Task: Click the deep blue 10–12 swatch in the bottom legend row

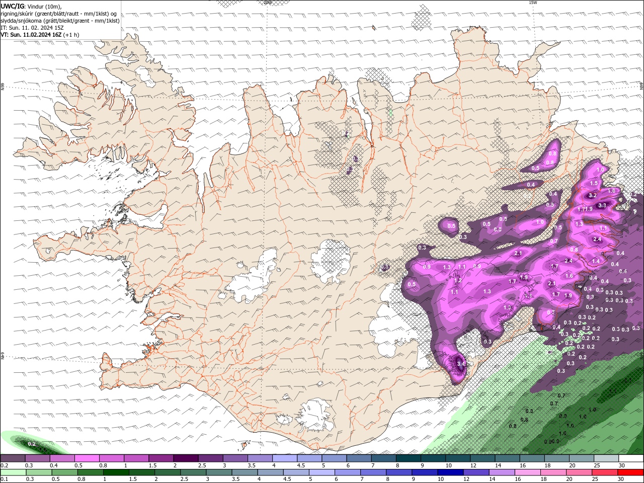Action: pos(450,472)
